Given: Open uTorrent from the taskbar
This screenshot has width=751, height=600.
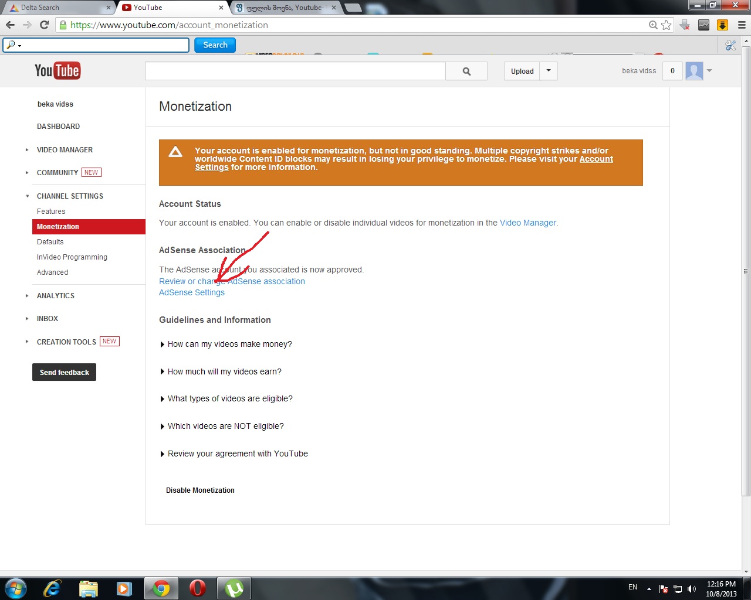Looking at the screenshot, I should click(x=234, y=588).
